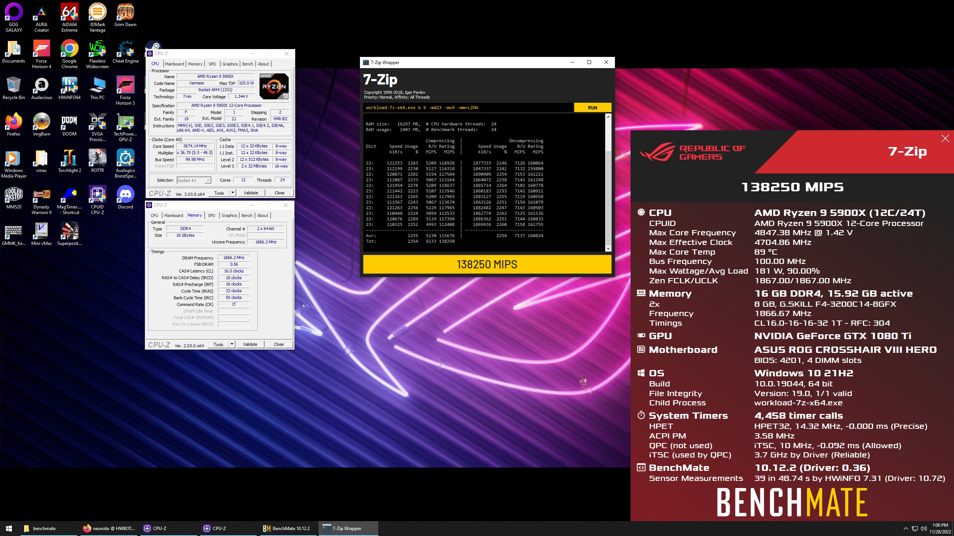Click scroll-down arrow in 7-Zip output
The image size is (954, 536).
click(608, 249)
